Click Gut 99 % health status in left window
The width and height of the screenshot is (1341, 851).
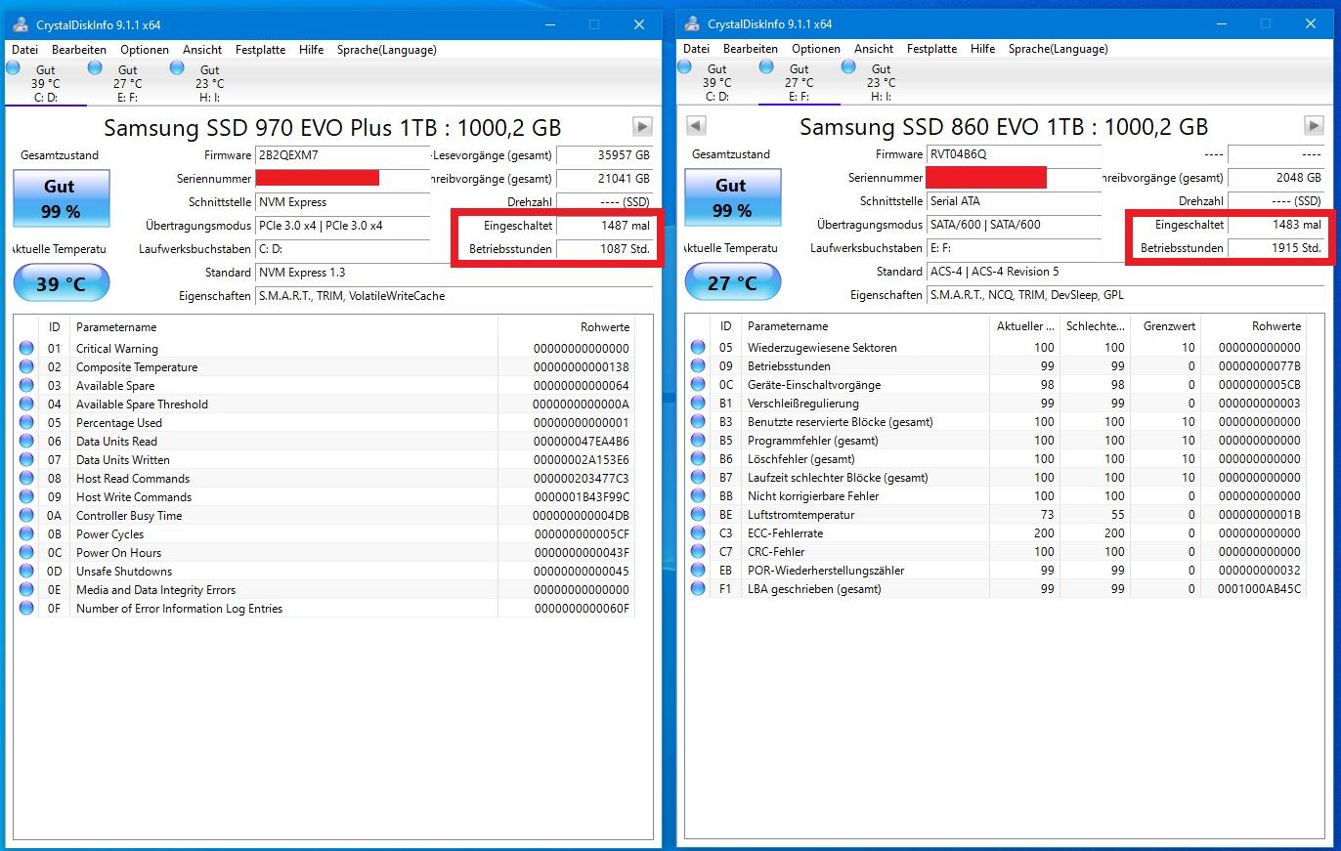point(62,198)
